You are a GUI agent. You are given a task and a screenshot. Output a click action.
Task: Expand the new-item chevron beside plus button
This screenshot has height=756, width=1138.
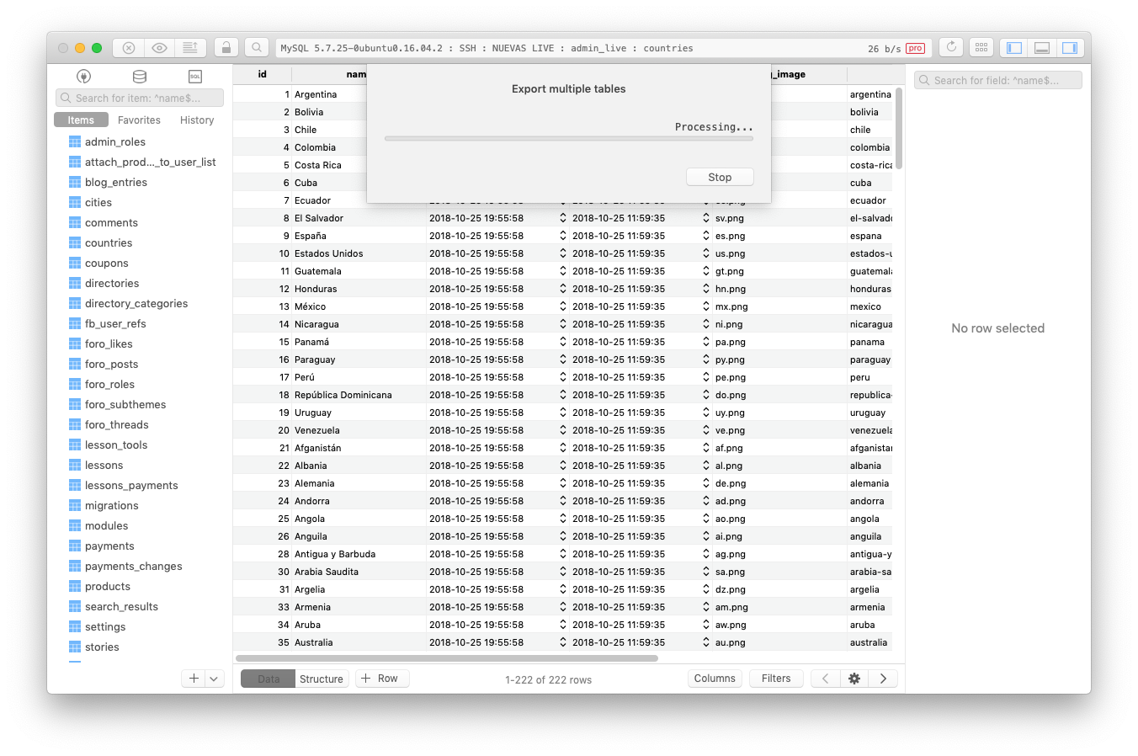(215, 679)
